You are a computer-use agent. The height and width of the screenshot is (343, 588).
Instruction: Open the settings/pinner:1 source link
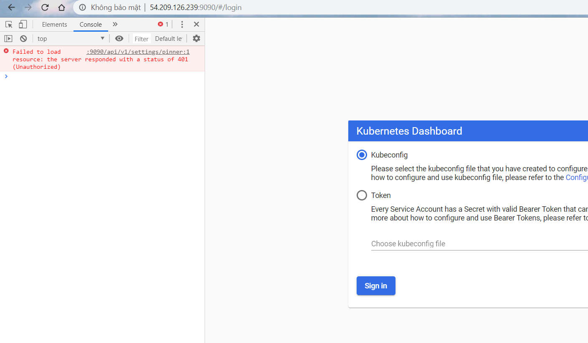[138, 52]
